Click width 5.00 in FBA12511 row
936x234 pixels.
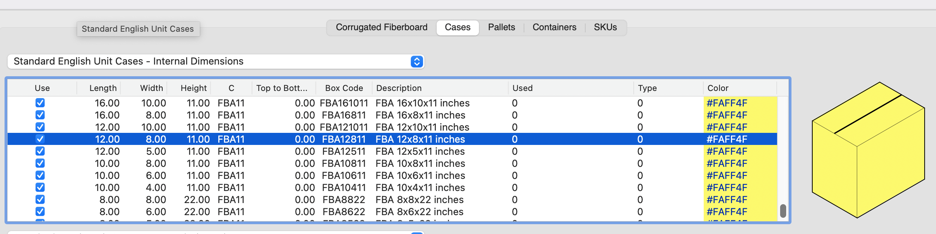tap(156, 151)
